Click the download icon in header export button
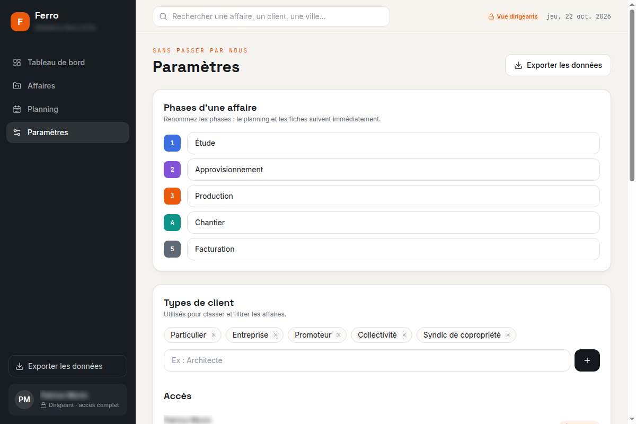Image resolution: width=636 pixels, height=424 pixels. [518, 65]
